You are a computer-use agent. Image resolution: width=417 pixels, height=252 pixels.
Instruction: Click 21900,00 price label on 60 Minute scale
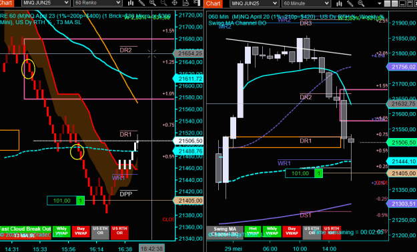tap(404, 23)
